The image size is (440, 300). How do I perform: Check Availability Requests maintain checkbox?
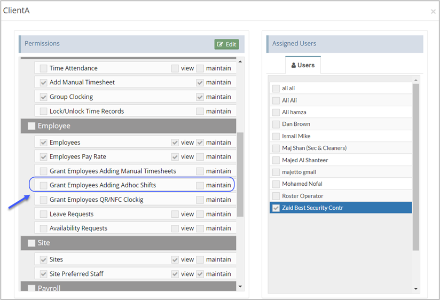(x=200, y=228)
